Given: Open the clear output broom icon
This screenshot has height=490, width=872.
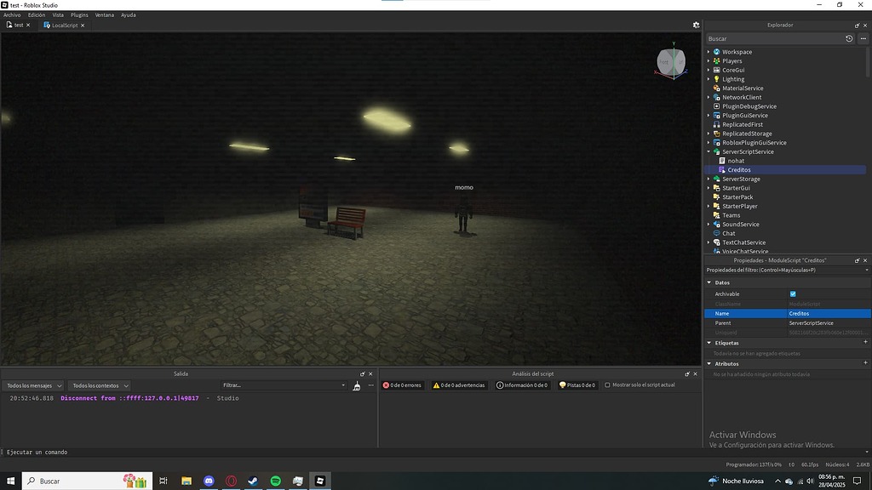Looking at the screenshot, I should click(357, 385).
